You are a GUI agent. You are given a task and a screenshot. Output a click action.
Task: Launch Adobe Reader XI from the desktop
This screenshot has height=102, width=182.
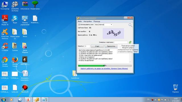pos(5,20)
